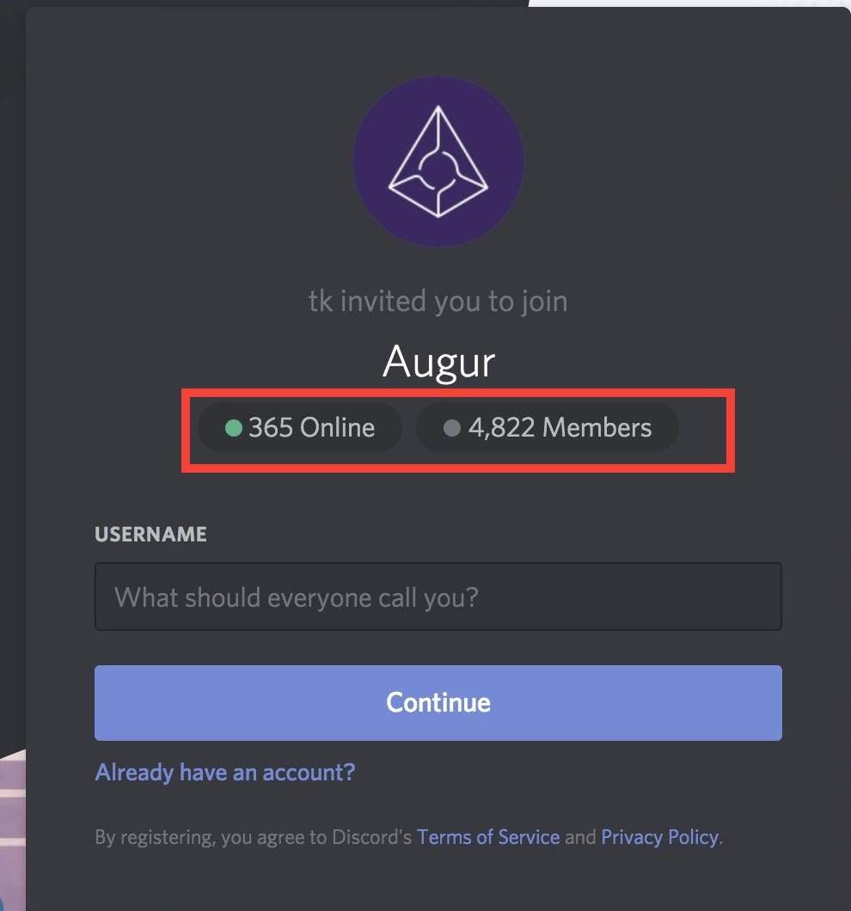The image size is (851, 911).
Task: Click the 4,822 Members count pill
Action: pyautogui.click(x=548, y=428)
